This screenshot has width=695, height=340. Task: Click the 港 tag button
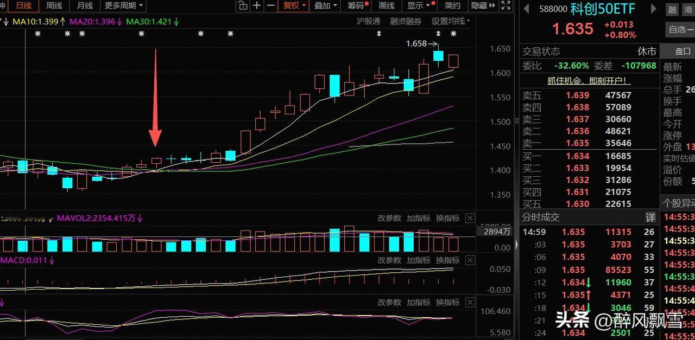click(x=690, y=9)
